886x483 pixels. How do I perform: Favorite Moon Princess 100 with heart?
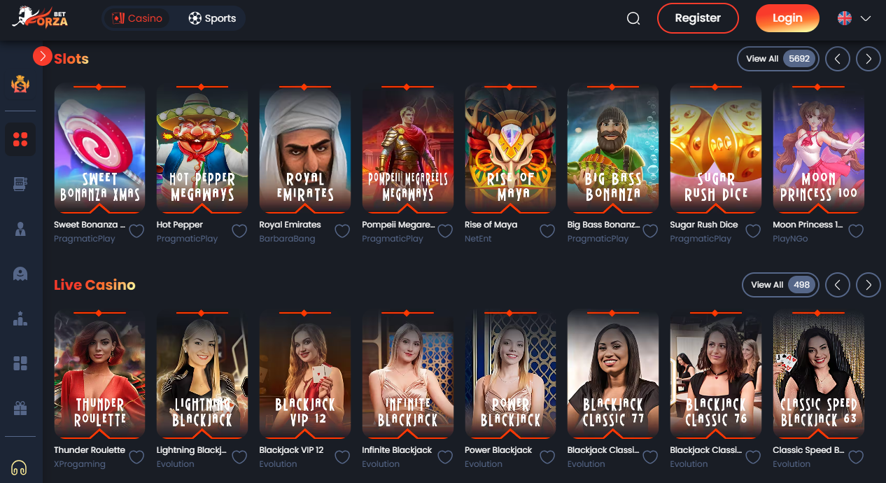pos(856,231)
